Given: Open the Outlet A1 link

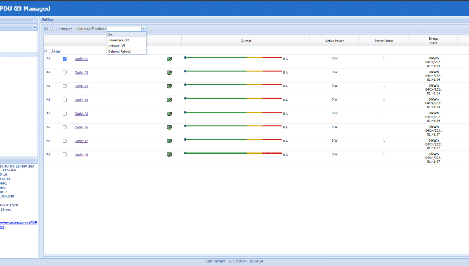Looking at the screenshot, I should coord(81,59).
